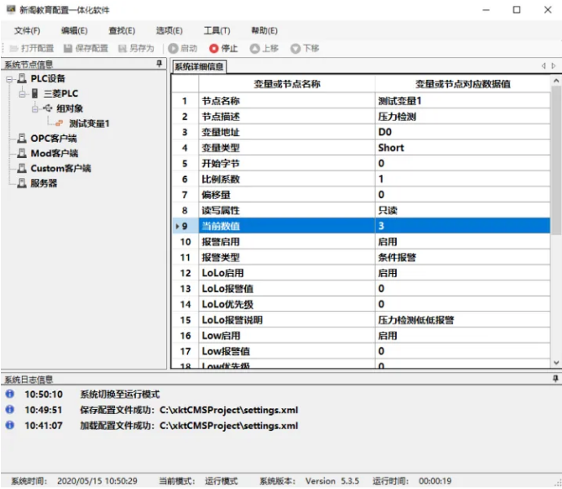Click the 10:41:07 log entry info icon
562x489 pixels.
[10, 425]
